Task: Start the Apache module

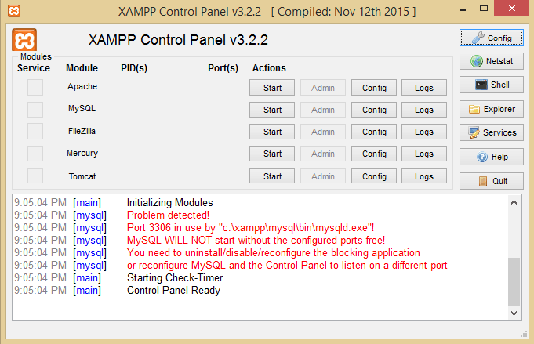Action: click(x=272, y=88)
